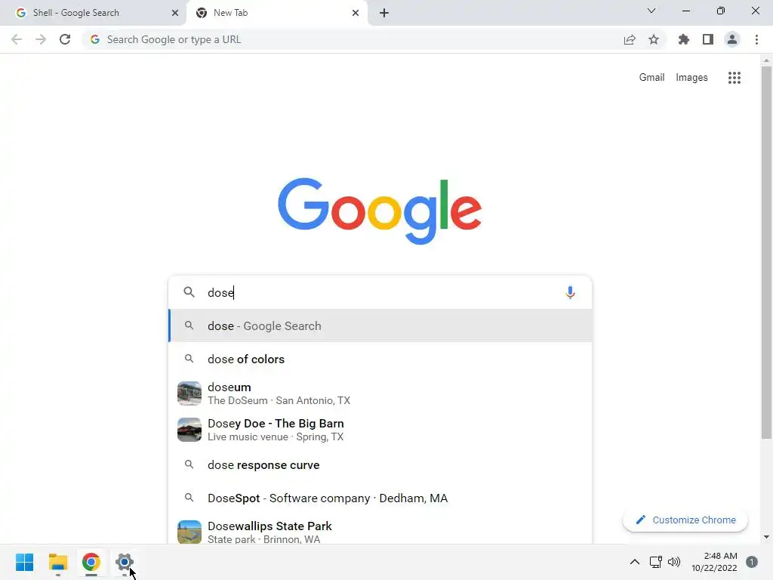Viewport: 773px width, 580px height.
Task: Open the notification badge in taskbar
Action: pos(751,562)
